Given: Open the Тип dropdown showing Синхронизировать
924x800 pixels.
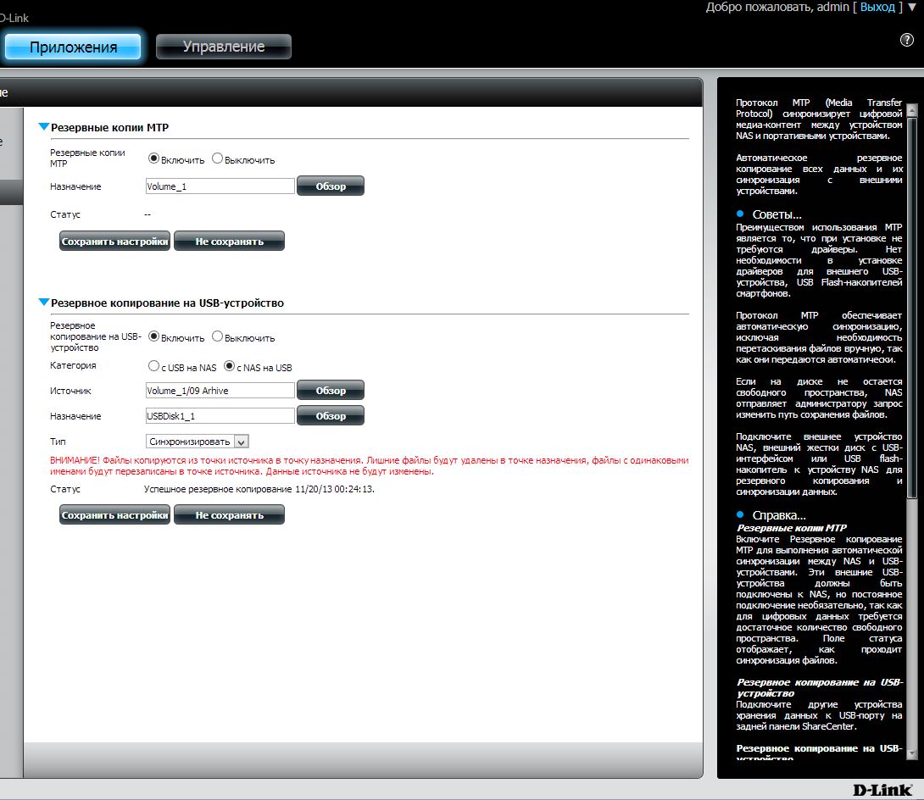Looking at the screenshot, I should 241,442.
